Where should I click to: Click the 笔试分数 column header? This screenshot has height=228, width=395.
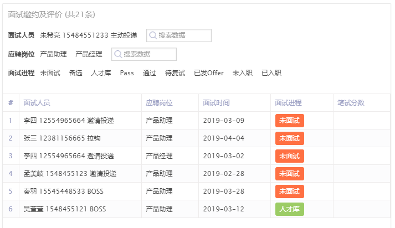coord(351,103)
